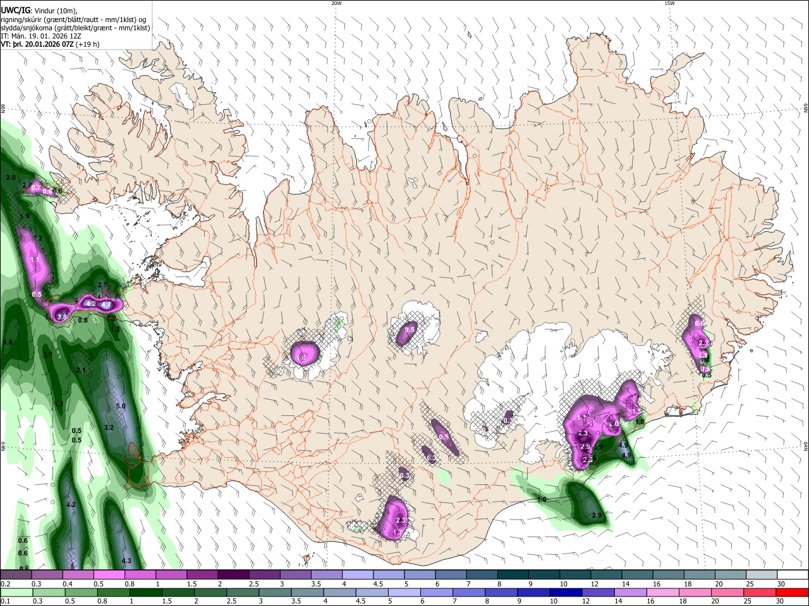
Task: Click the red swatch between 25 and 30 in the rain scale
Action: [761, 592]
